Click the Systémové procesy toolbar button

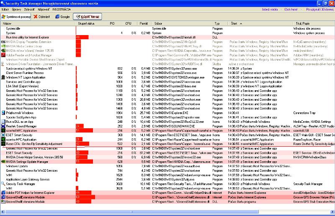(16, 17)
